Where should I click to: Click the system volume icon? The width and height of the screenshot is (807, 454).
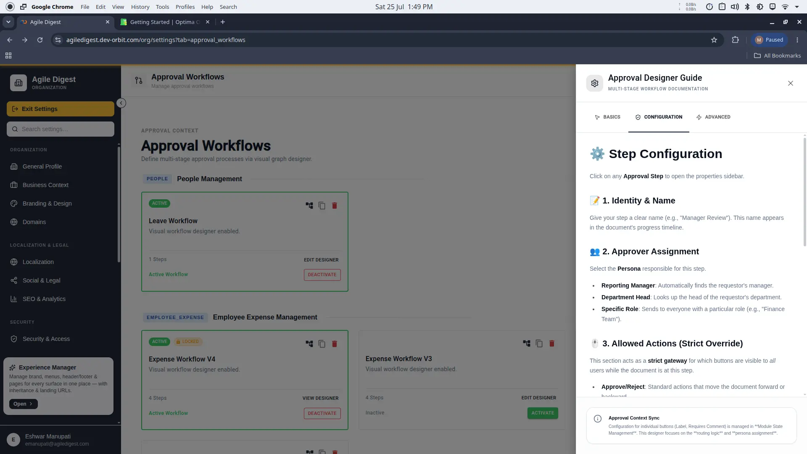click(735, 7)
